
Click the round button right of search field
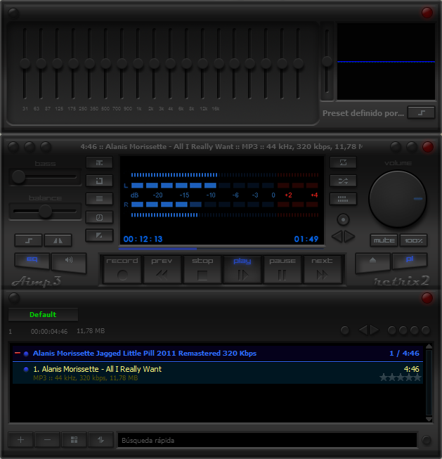point(427,440)
